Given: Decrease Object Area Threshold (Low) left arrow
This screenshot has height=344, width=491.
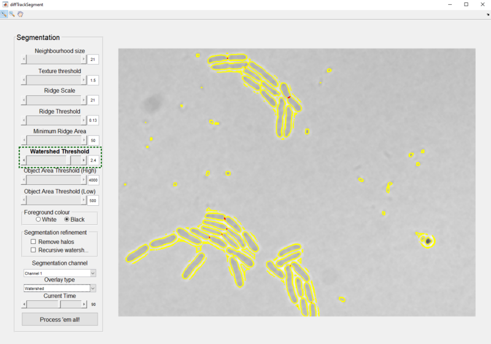Looking at the screenshot, I should tap(24, 200).
